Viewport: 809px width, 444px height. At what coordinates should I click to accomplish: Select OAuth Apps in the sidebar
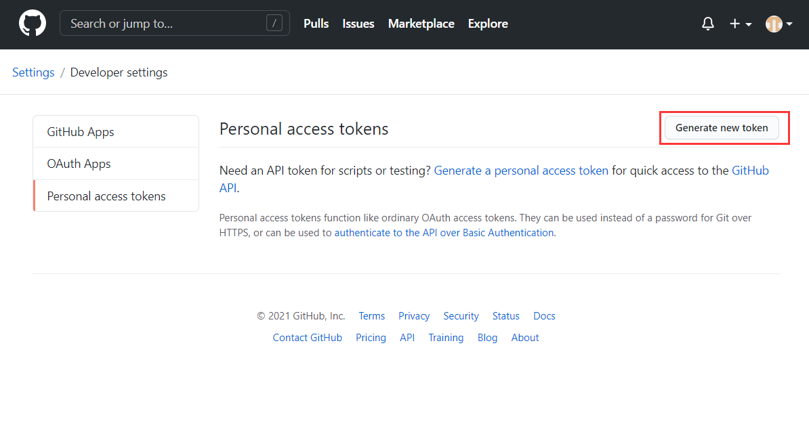point(77,163)
